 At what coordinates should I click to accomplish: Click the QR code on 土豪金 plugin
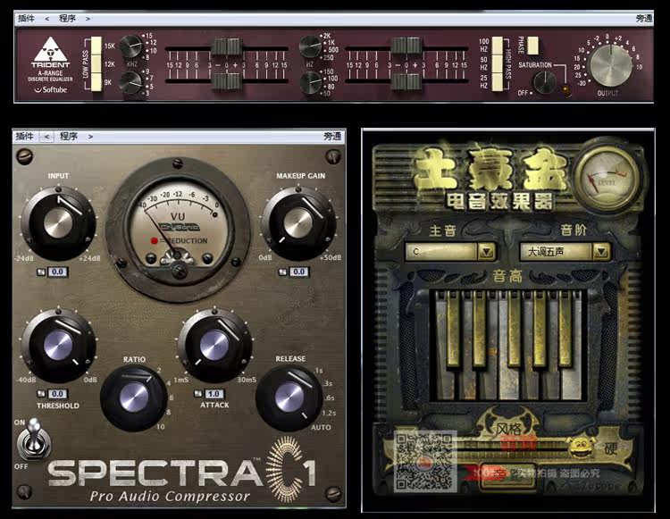pos(424,461)
